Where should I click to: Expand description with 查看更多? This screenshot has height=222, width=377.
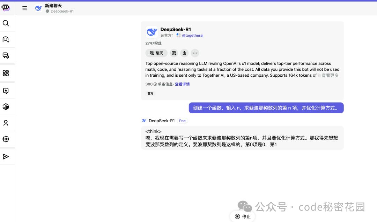click(x=330, y=75)
